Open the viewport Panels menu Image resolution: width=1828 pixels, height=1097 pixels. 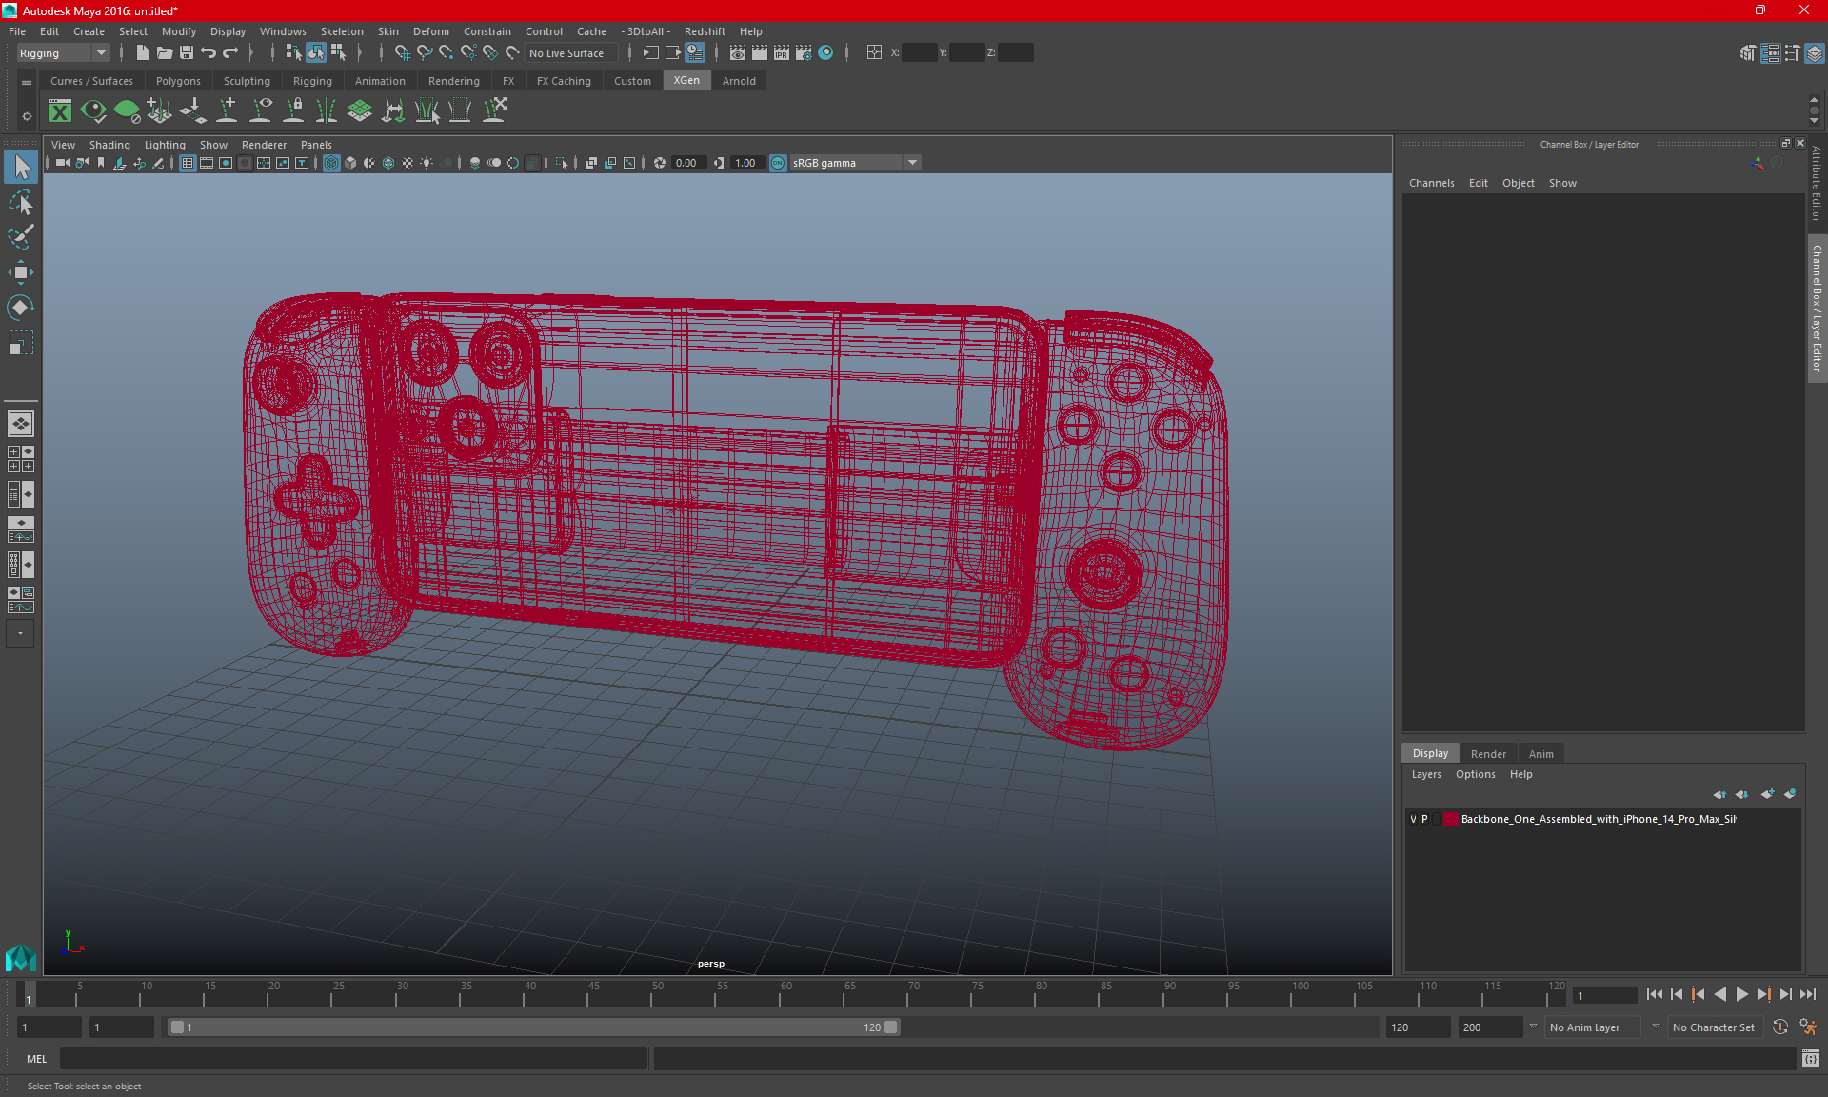pyautogui.click(x=316, y=145)
